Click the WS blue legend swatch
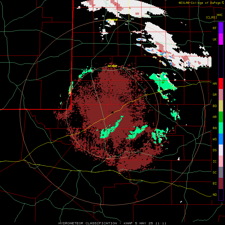The image size is (225, 225). point(221,139)
